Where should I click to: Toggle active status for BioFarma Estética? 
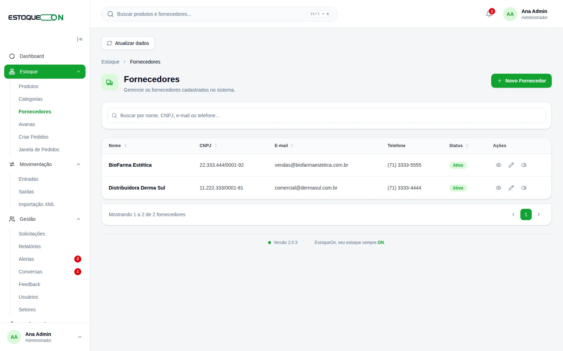tap(524, 165)
